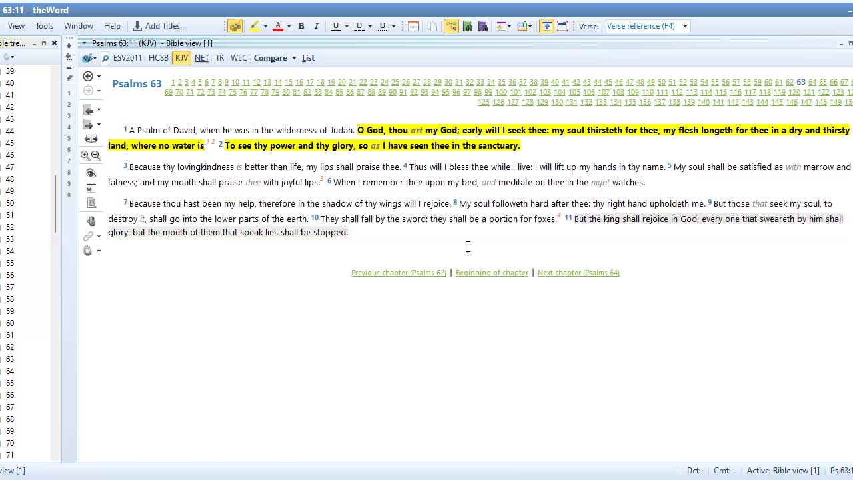This screenshot has height=480, width=853.
Task: Click the Bible module search magnifier
Action: [105, 58]
